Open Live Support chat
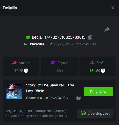This screenshot has width=119, height=125. click(95, 113)
